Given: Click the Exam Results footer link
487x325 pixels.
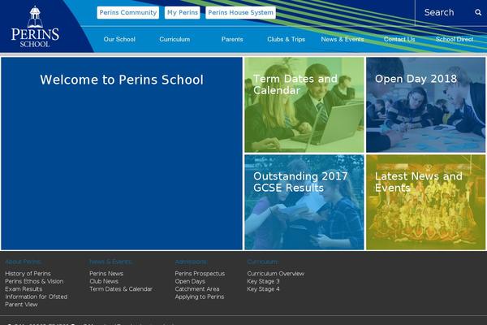Looking at the screenshot, I should pyautogui.click(x=24, y=289).
